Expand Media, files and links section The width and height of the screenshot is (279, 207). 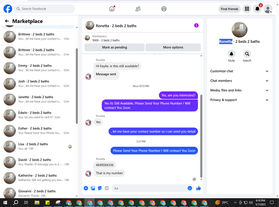coord(239,90)
